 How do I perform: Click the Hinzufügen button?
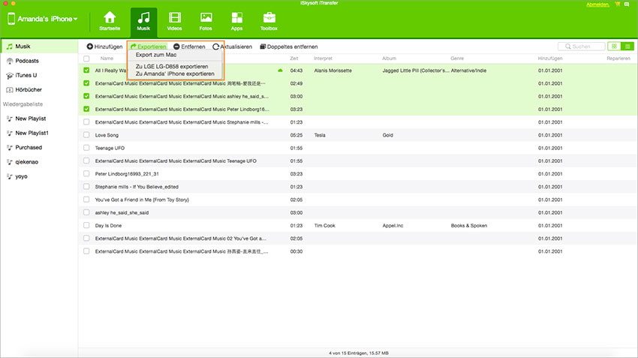point(104,47)
